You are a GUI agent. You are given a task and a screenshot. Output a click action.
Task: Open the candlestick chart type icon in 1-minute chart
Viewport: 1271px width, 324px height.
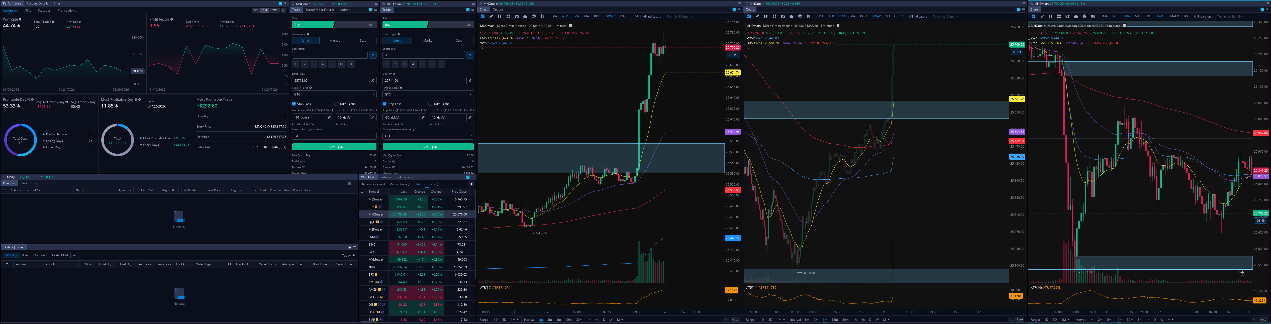pyautogui.click(x=500, y=16)
